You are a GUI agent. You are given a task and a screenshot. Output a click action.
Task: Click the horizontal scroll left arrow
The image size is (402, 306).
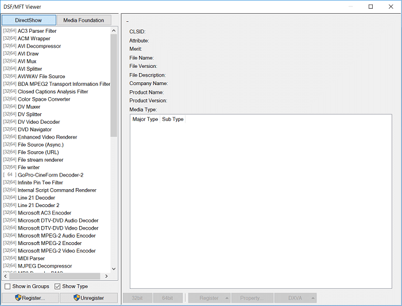coord(6,276)
